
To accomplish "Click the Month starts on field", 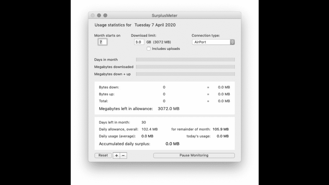I will [102, 42].
